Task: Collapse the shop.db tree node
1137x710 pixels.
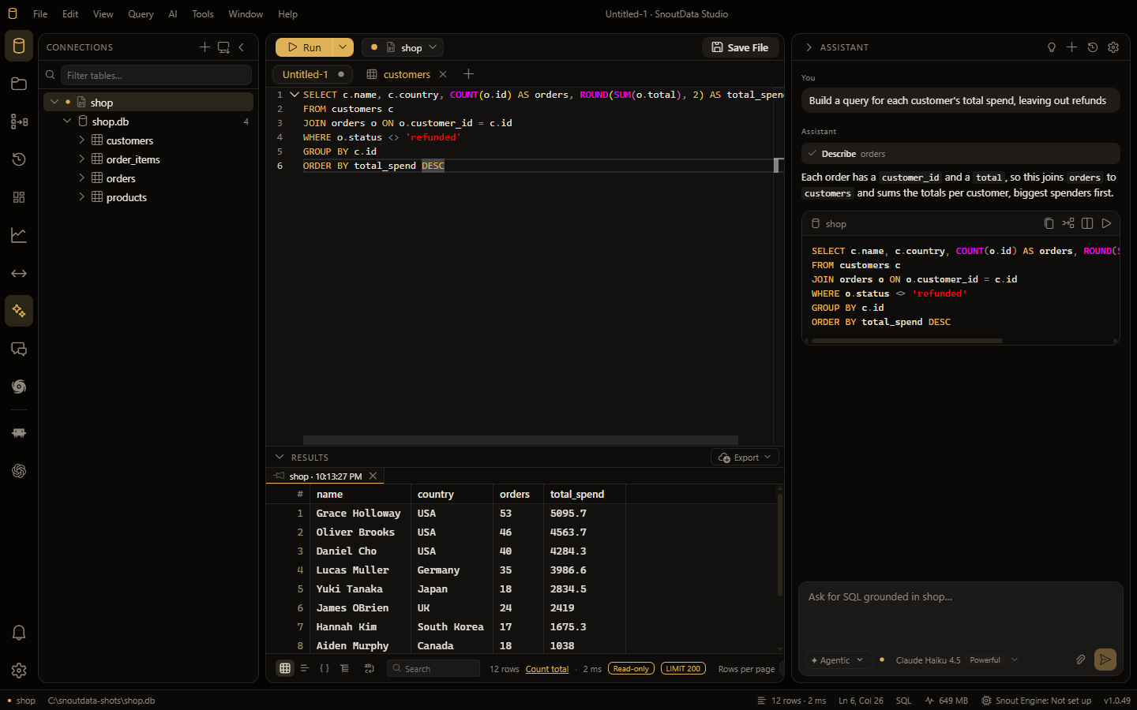Action: pyautogui.click(x=67, y=121)
